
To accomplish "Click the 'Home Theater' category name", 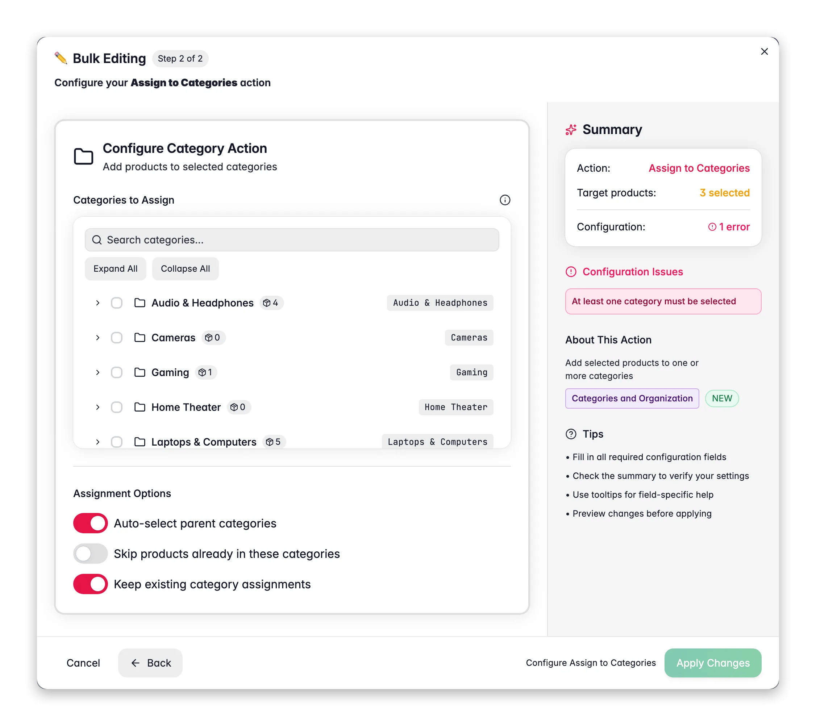I will pyautogui.click(x=186, y=407).
